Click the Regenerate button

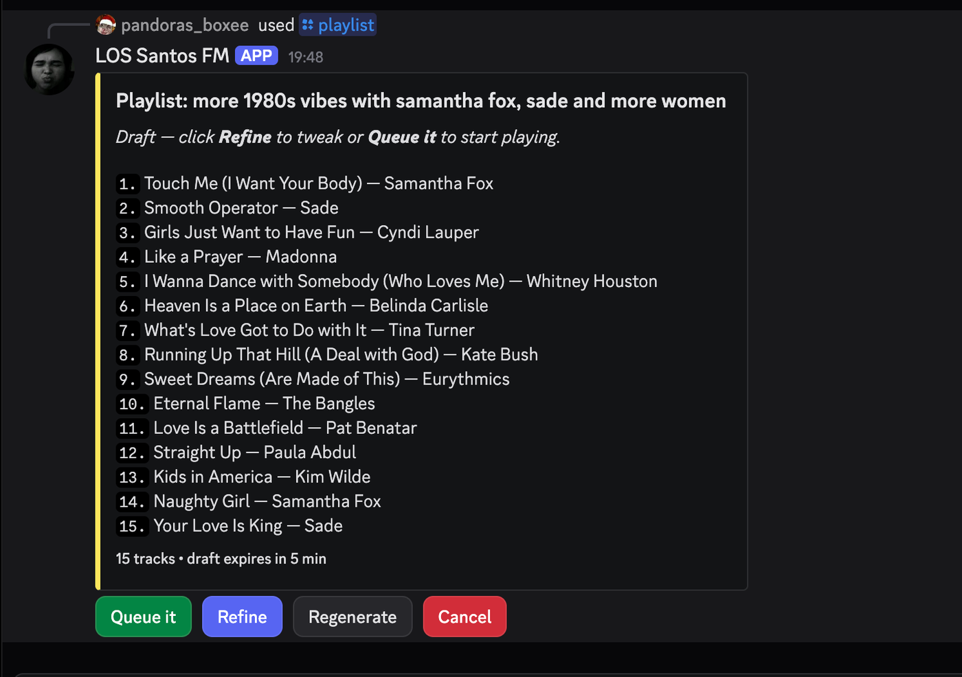pyautogui.click(x=353, y=617)
